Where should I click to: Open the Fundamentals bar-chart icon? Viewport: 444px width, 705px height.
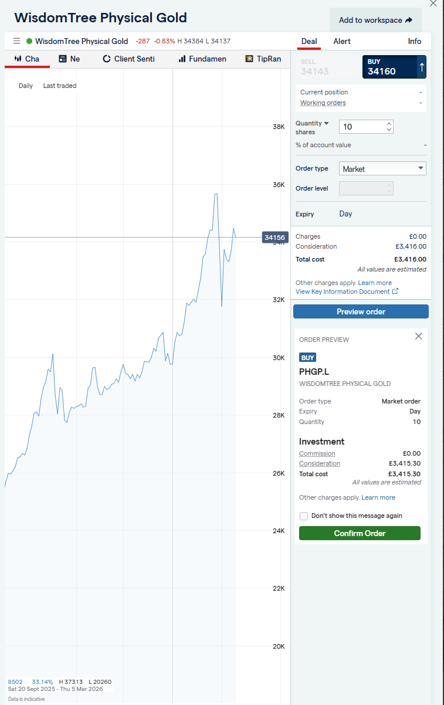click(182, 59)
